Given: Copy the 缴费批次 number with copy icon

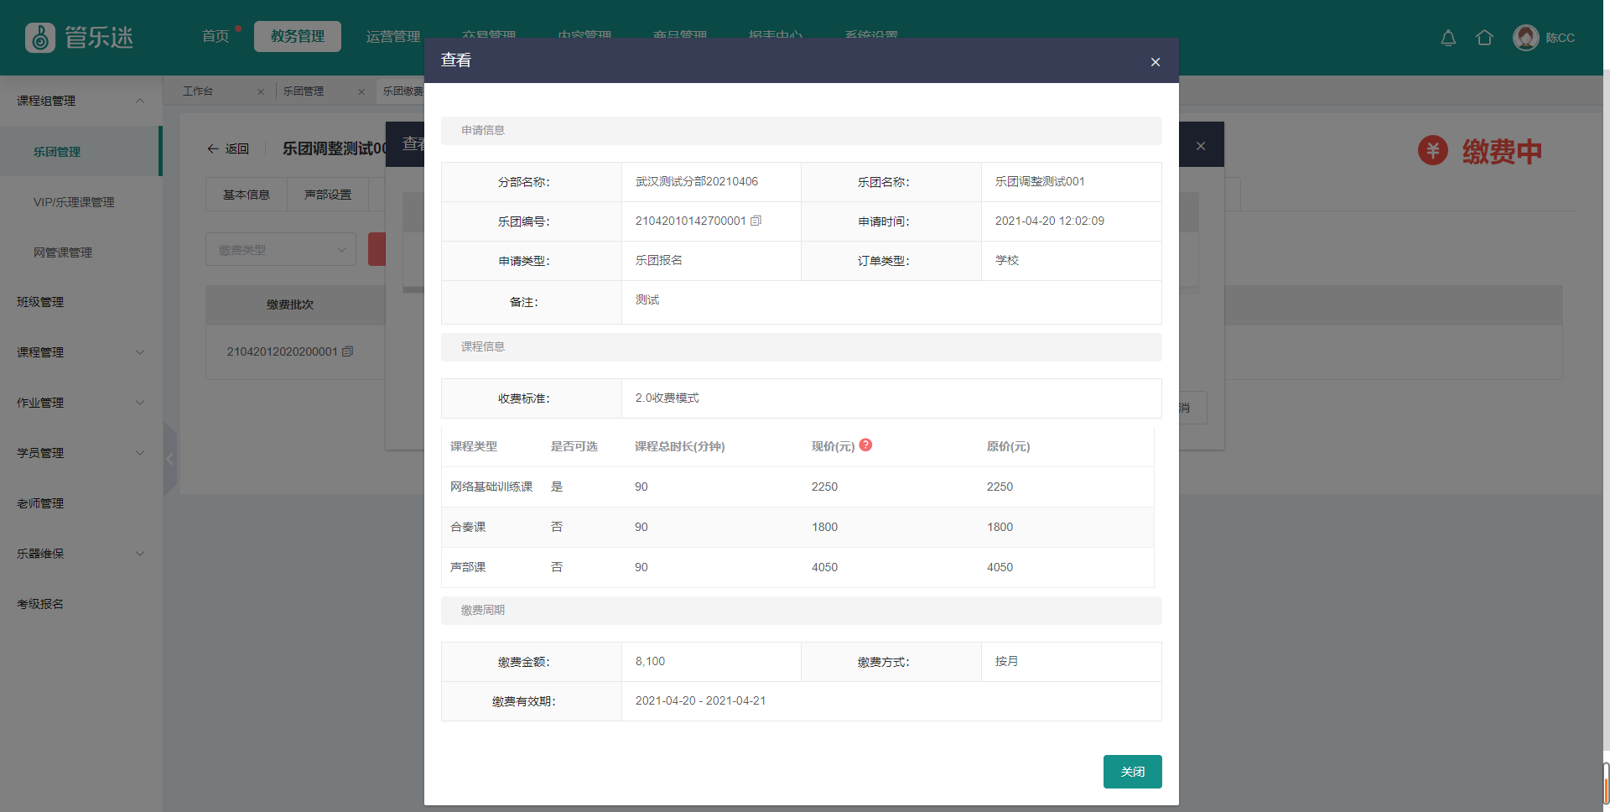Looking at the screenshot, I should pos(348,351).
